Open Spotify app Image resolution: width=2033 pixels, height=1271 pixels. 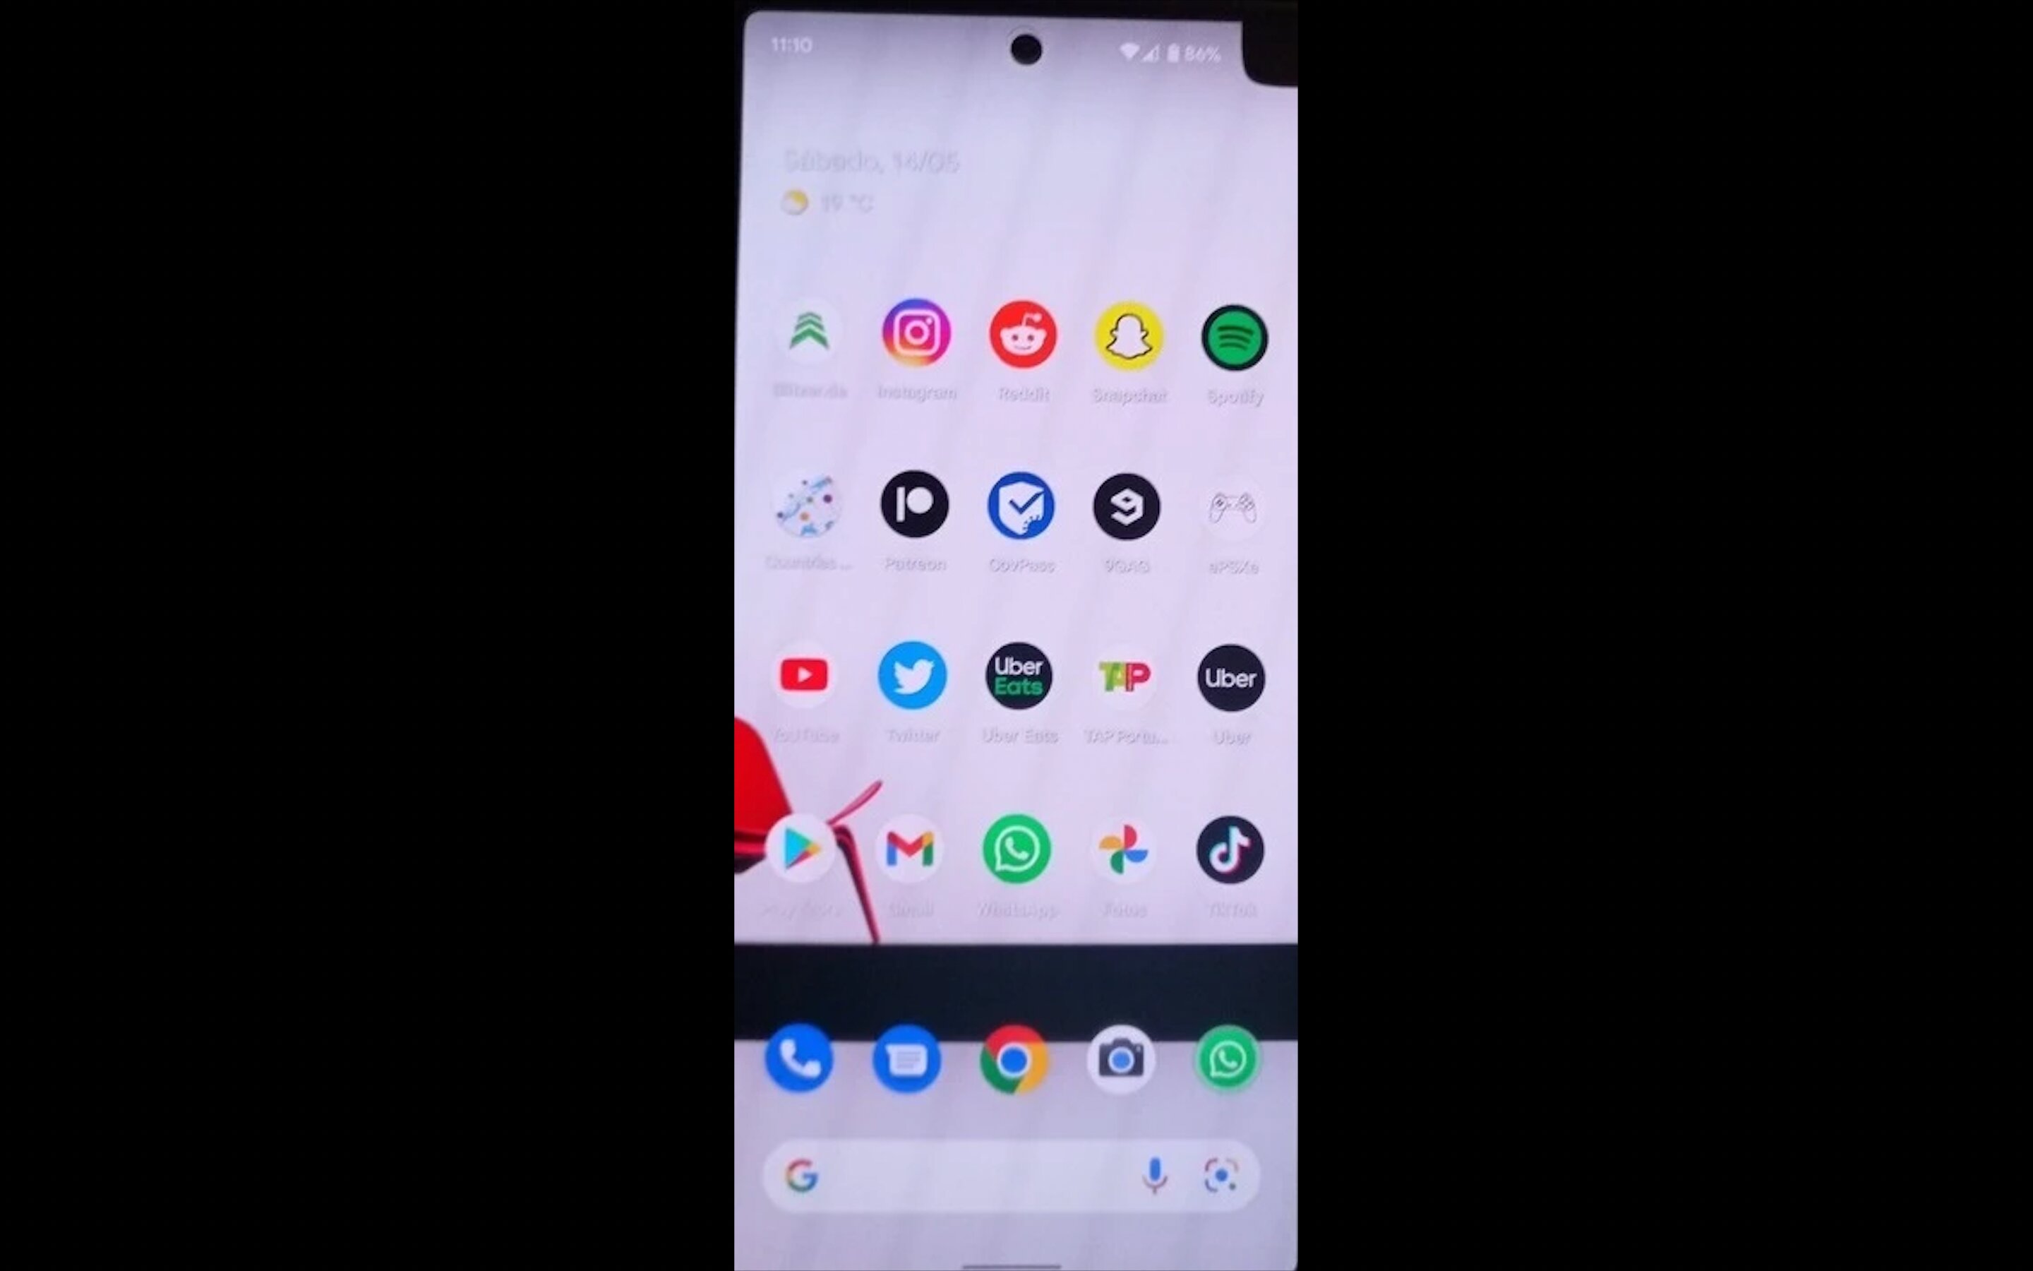[x=1234, y=335]
